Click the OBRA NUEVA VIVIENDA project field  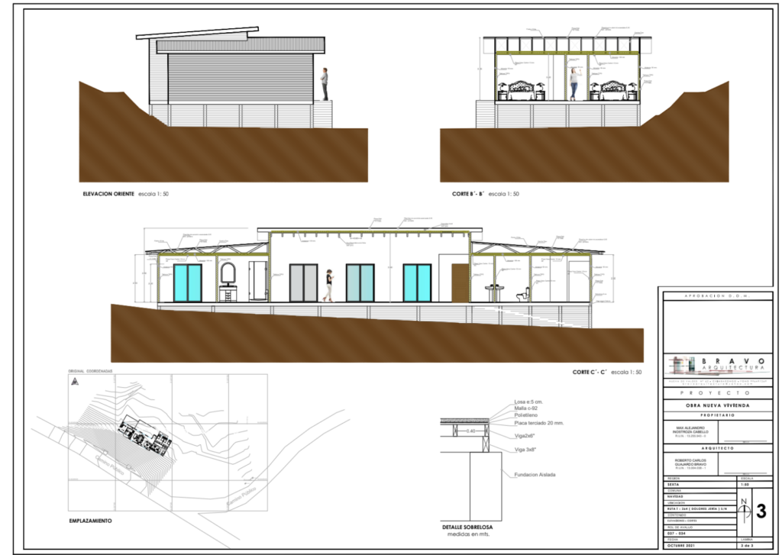[x=718, y=405]
